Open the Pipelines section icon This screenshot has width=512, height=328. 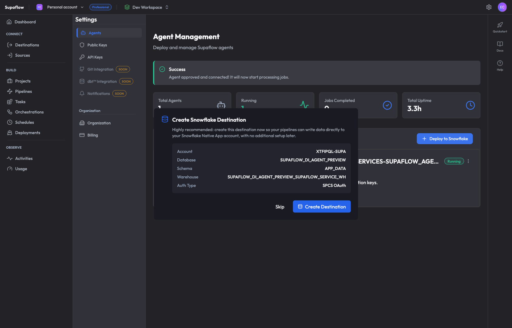click(x=9, y=91)
